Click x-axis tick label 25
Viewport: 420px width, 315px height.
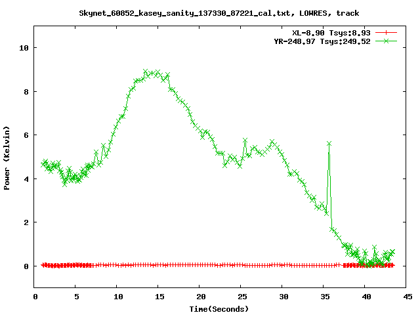[242, 297]
